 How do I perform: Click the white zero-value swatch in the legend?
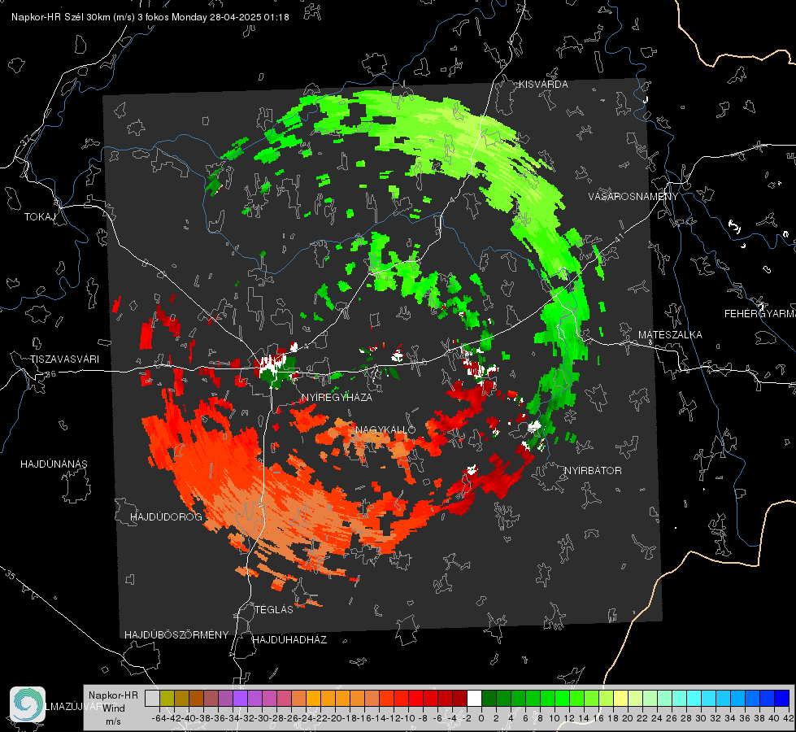click(x=474, y=698)
